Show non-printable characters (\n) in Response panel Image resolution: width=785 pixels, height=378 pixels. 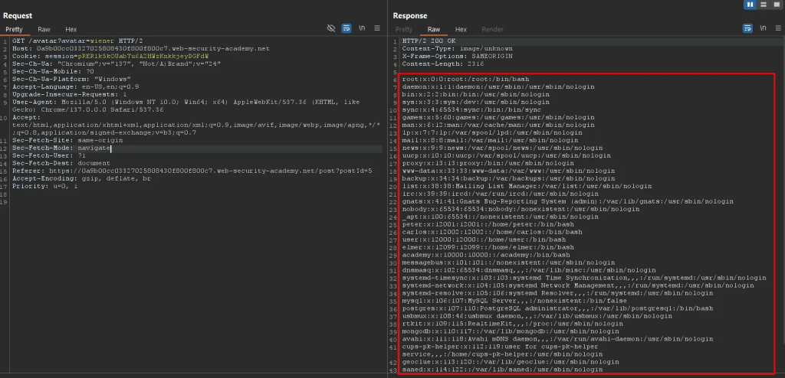[761, 28]
